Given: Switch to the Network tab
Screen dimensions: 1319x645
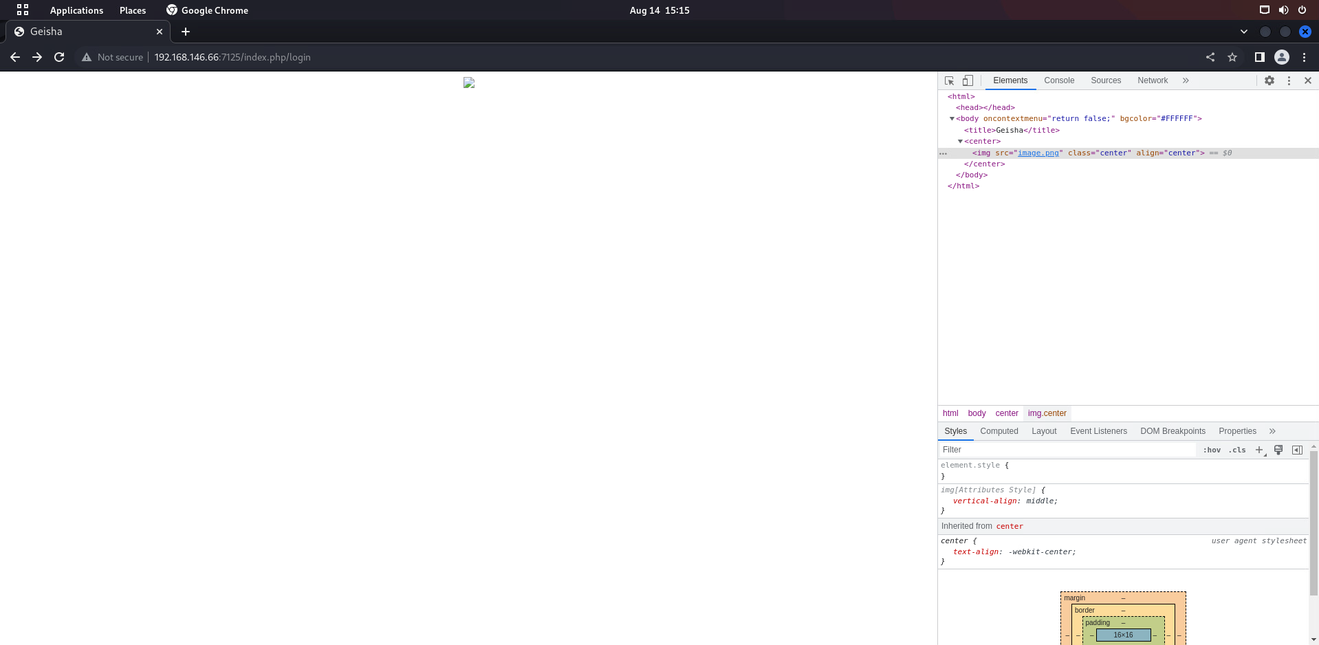Looking at the screenshot, I should (1153, 80).
